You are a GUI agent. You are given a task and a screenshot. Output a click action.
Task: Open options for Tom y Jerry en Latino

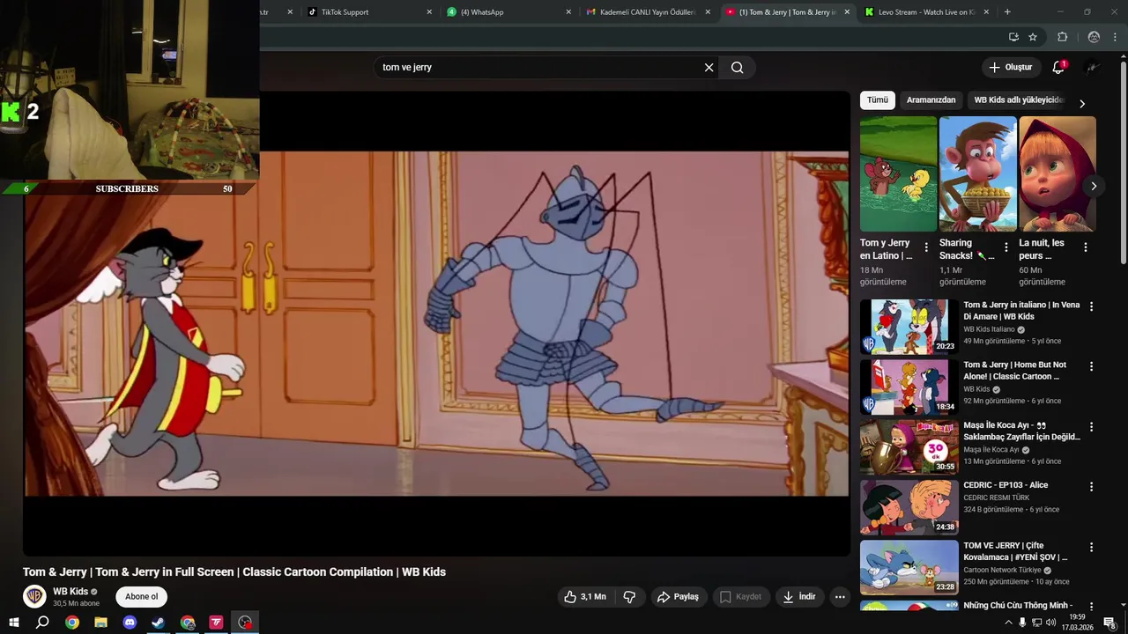point(926,247)
